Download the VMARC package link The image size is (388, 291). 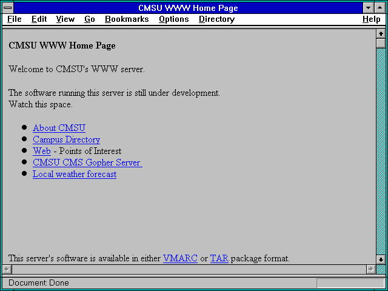180,258
